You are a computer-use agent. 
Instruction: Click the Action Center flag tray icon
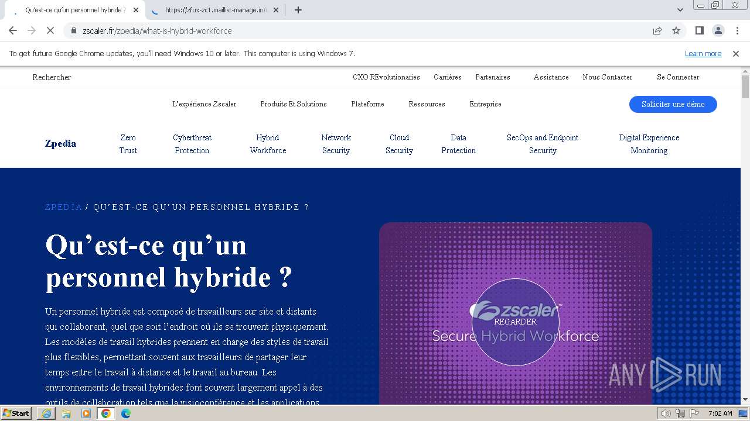pos(694,413)
